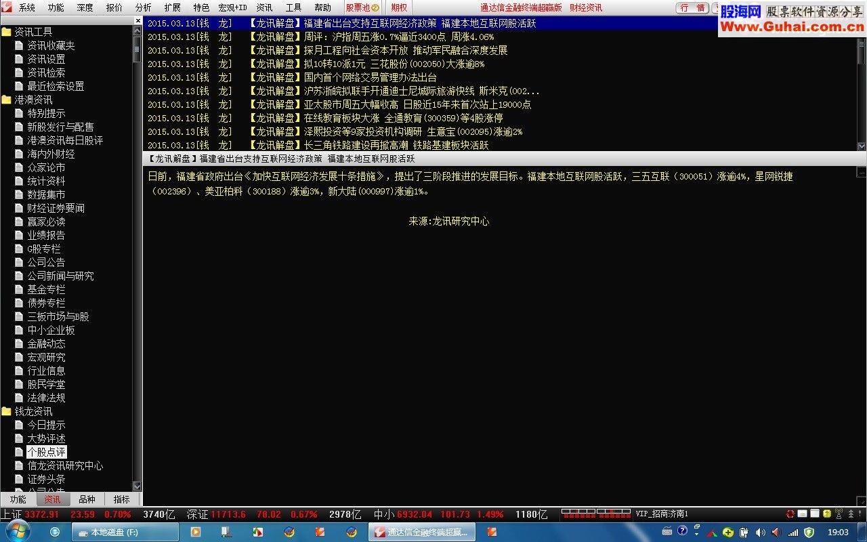
Task: Open the 报价 menu
Action: (x=114, y=7)
